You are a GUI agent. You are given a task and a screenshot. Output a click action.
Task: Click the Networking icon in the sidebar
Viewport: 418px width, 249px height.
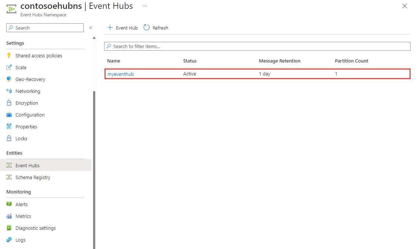(9, 91)
